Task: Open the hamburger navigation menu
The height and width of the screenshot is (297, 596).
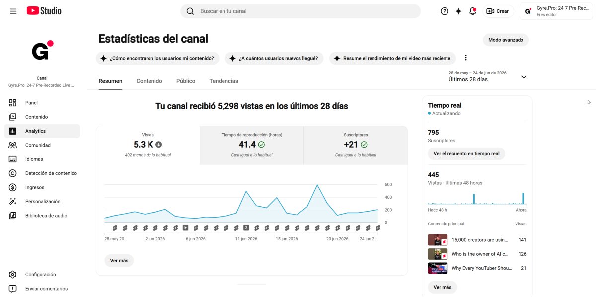Action: point(13,11)
